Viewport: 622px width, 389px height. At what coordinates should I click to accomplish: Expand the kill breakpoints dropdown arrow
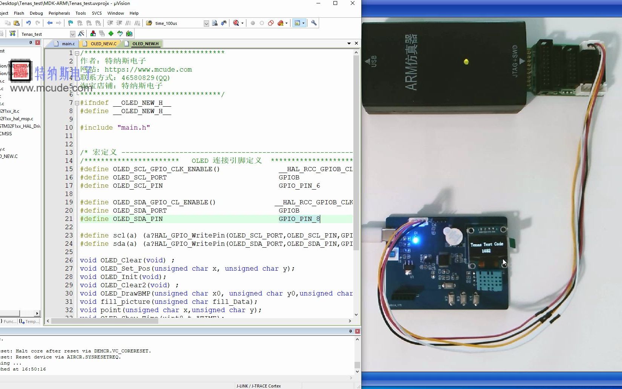tap(286, 23)
